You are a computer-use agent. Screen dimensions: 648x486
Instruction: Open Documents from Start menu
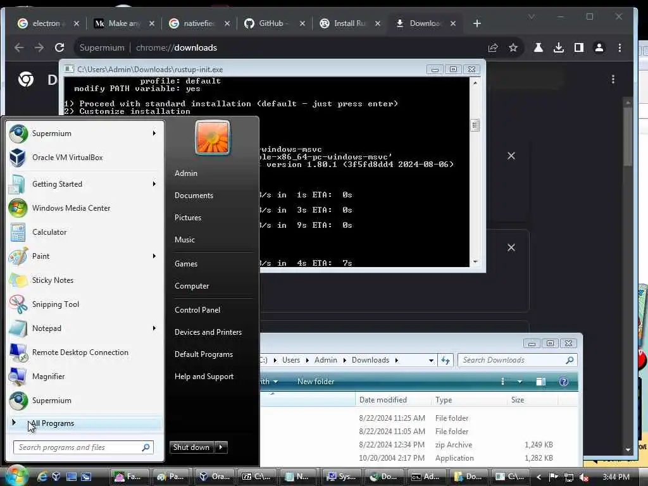[194, 196]
